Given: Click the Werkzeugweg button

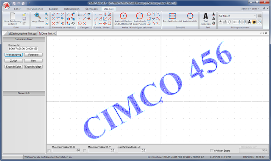Looking at the screenshot, I should click(14, 55).
